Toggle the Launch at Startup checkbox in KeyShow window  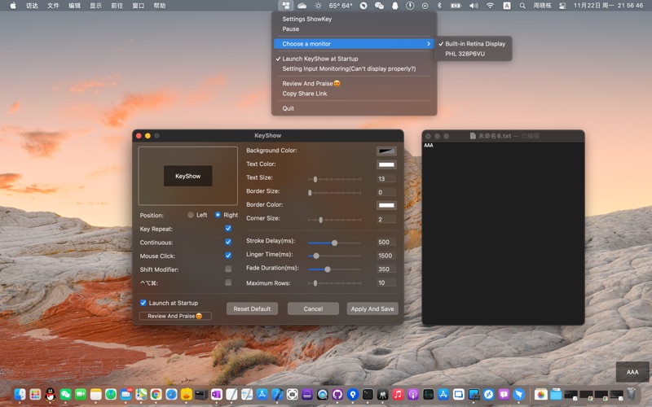pos(143,303)
